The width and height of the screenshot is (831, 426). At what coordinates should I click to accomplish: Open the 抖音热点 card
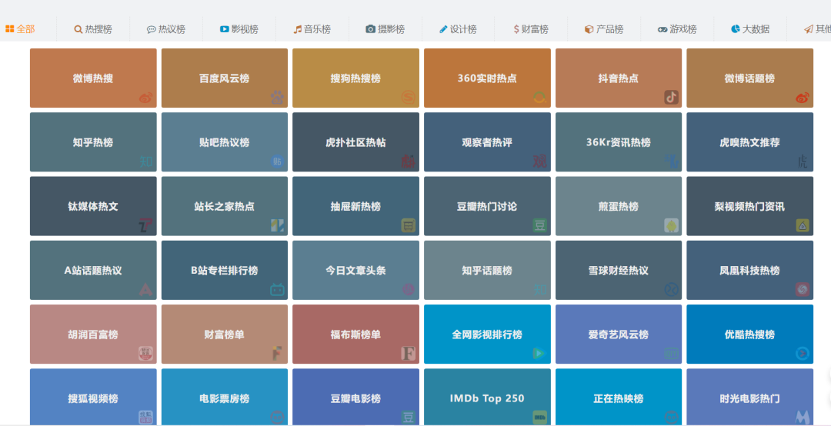pos(619,78)
